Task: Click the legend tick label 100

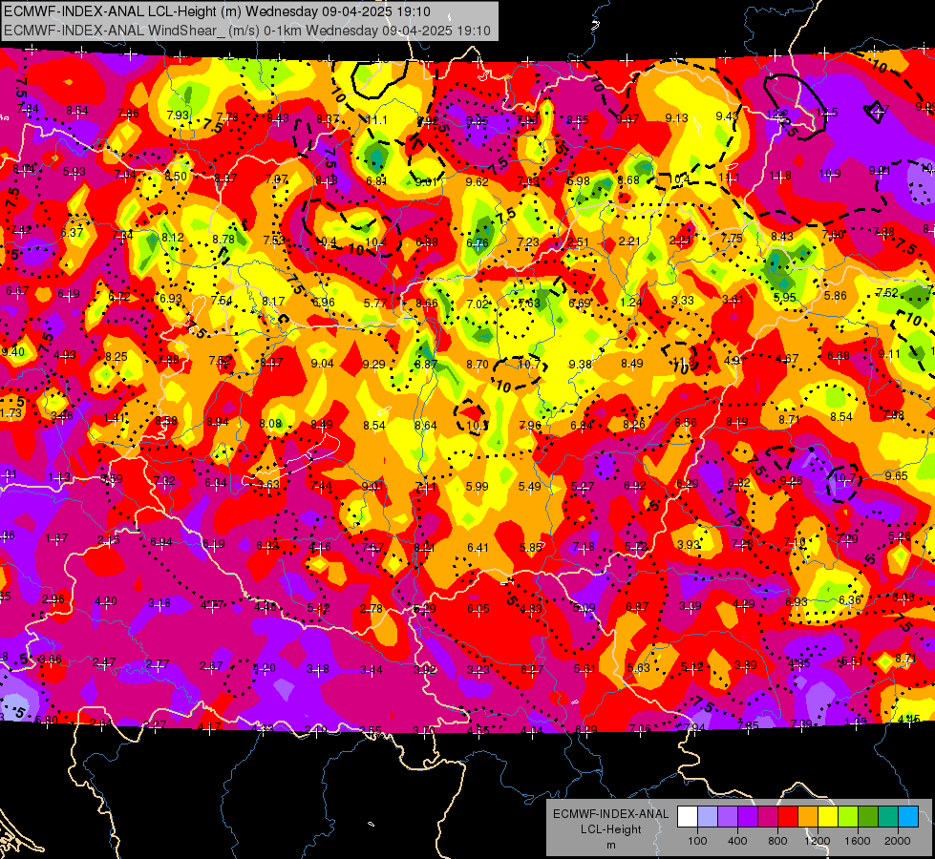Action: (x=698, y=841)
